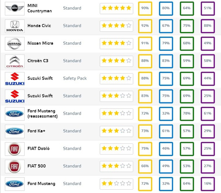Click the MINI logo icon
Screen dimensions: 221x193
[15, 9]
